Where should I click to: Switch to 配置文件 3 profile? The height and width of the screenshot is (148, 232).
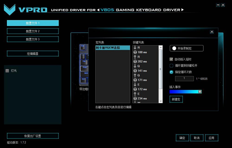33,39
